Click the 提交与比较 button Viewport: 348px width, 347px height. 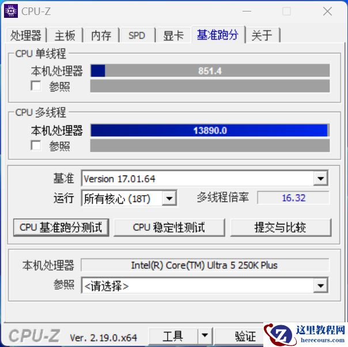281,227
